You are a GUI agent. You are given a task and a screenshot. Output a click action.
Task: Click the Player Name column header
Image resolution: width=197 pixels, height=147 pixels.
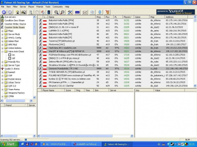coord(53,90)
